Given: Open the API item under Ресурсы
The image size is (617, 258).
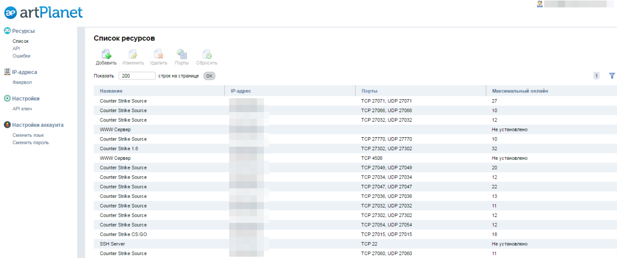Looking at the screenshot, I should pos(16,48).
